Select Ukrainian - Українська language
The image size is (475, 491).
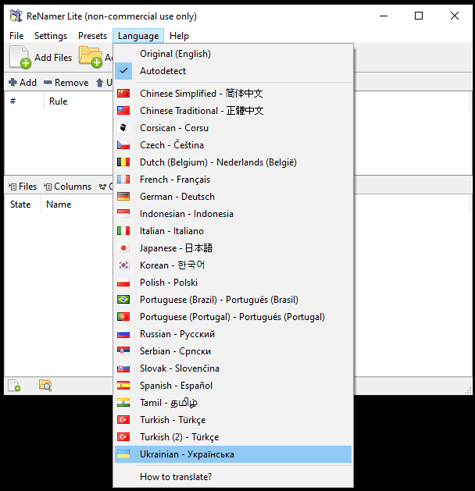point(233,454)
